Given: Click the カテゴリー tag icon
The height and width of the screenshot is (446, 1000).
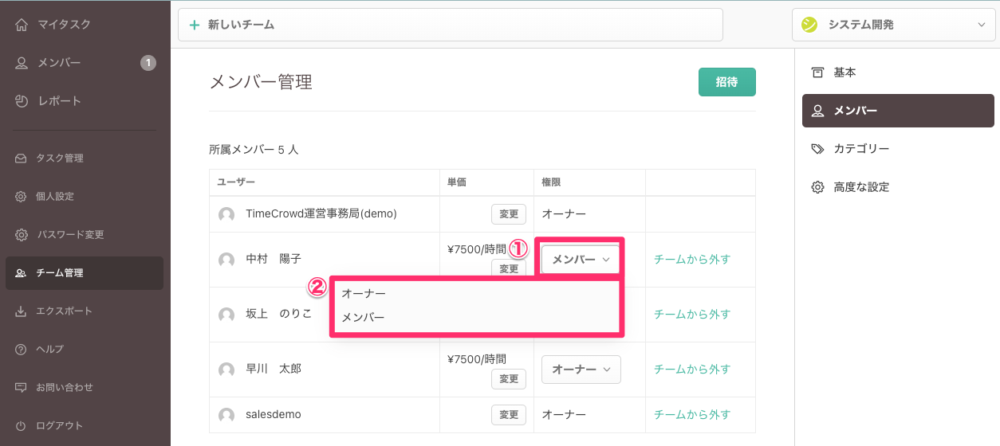Looking at the screenshot, I should (817, 149).
